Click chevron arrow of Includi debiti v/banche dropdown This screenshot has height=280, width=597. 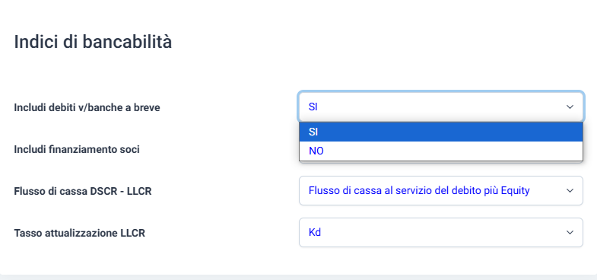(570, 107)
